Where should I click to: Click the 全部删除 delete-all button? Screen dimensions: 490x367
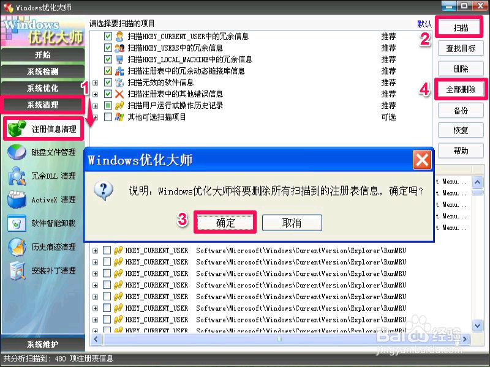461,89
